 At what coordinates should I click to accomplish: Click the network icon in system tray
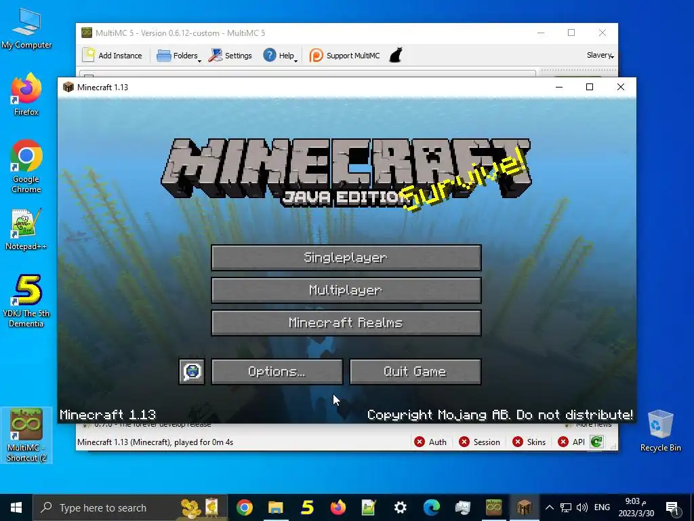pos(566,507)
